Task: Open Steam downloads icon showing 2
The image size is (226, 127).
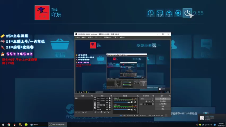Action: (169, 13)
